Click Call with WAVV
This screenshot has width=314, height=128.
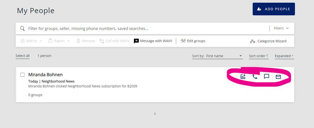114,41
